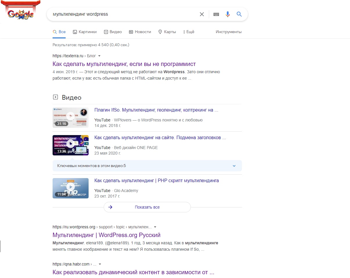Open the on-screen keyboard icon
This screenshot has height=278, width=350.
tap(216, 14)
